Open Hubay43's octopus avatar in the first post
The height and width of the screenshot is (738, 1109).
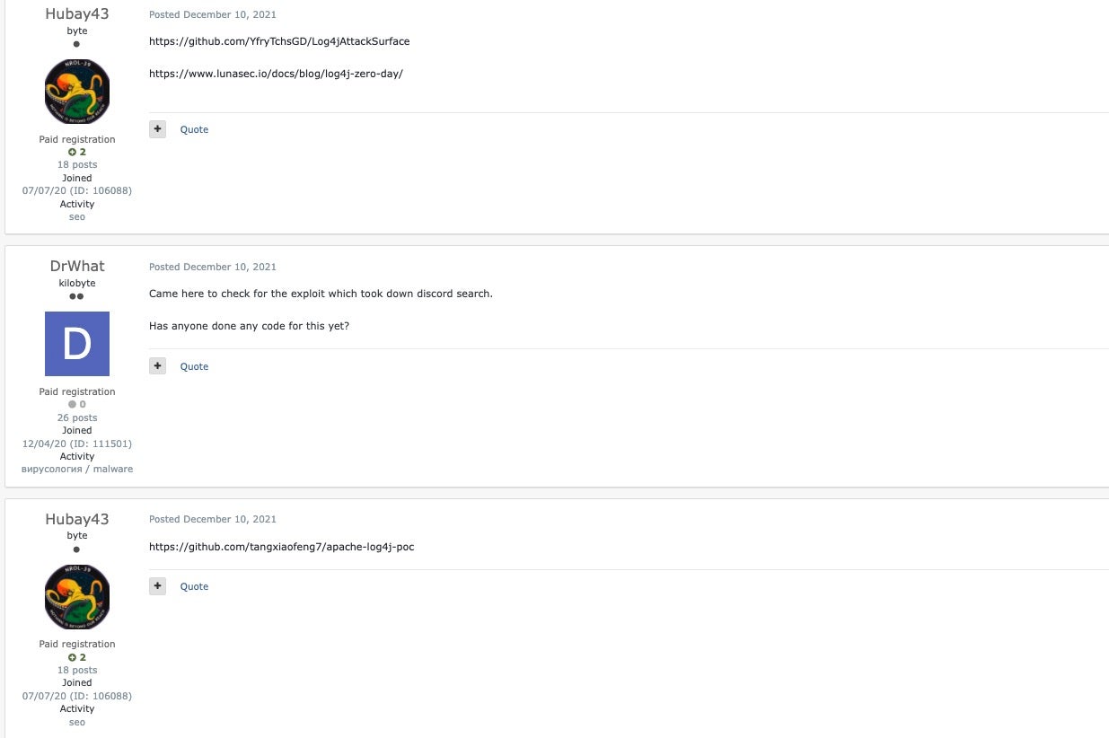77,92
